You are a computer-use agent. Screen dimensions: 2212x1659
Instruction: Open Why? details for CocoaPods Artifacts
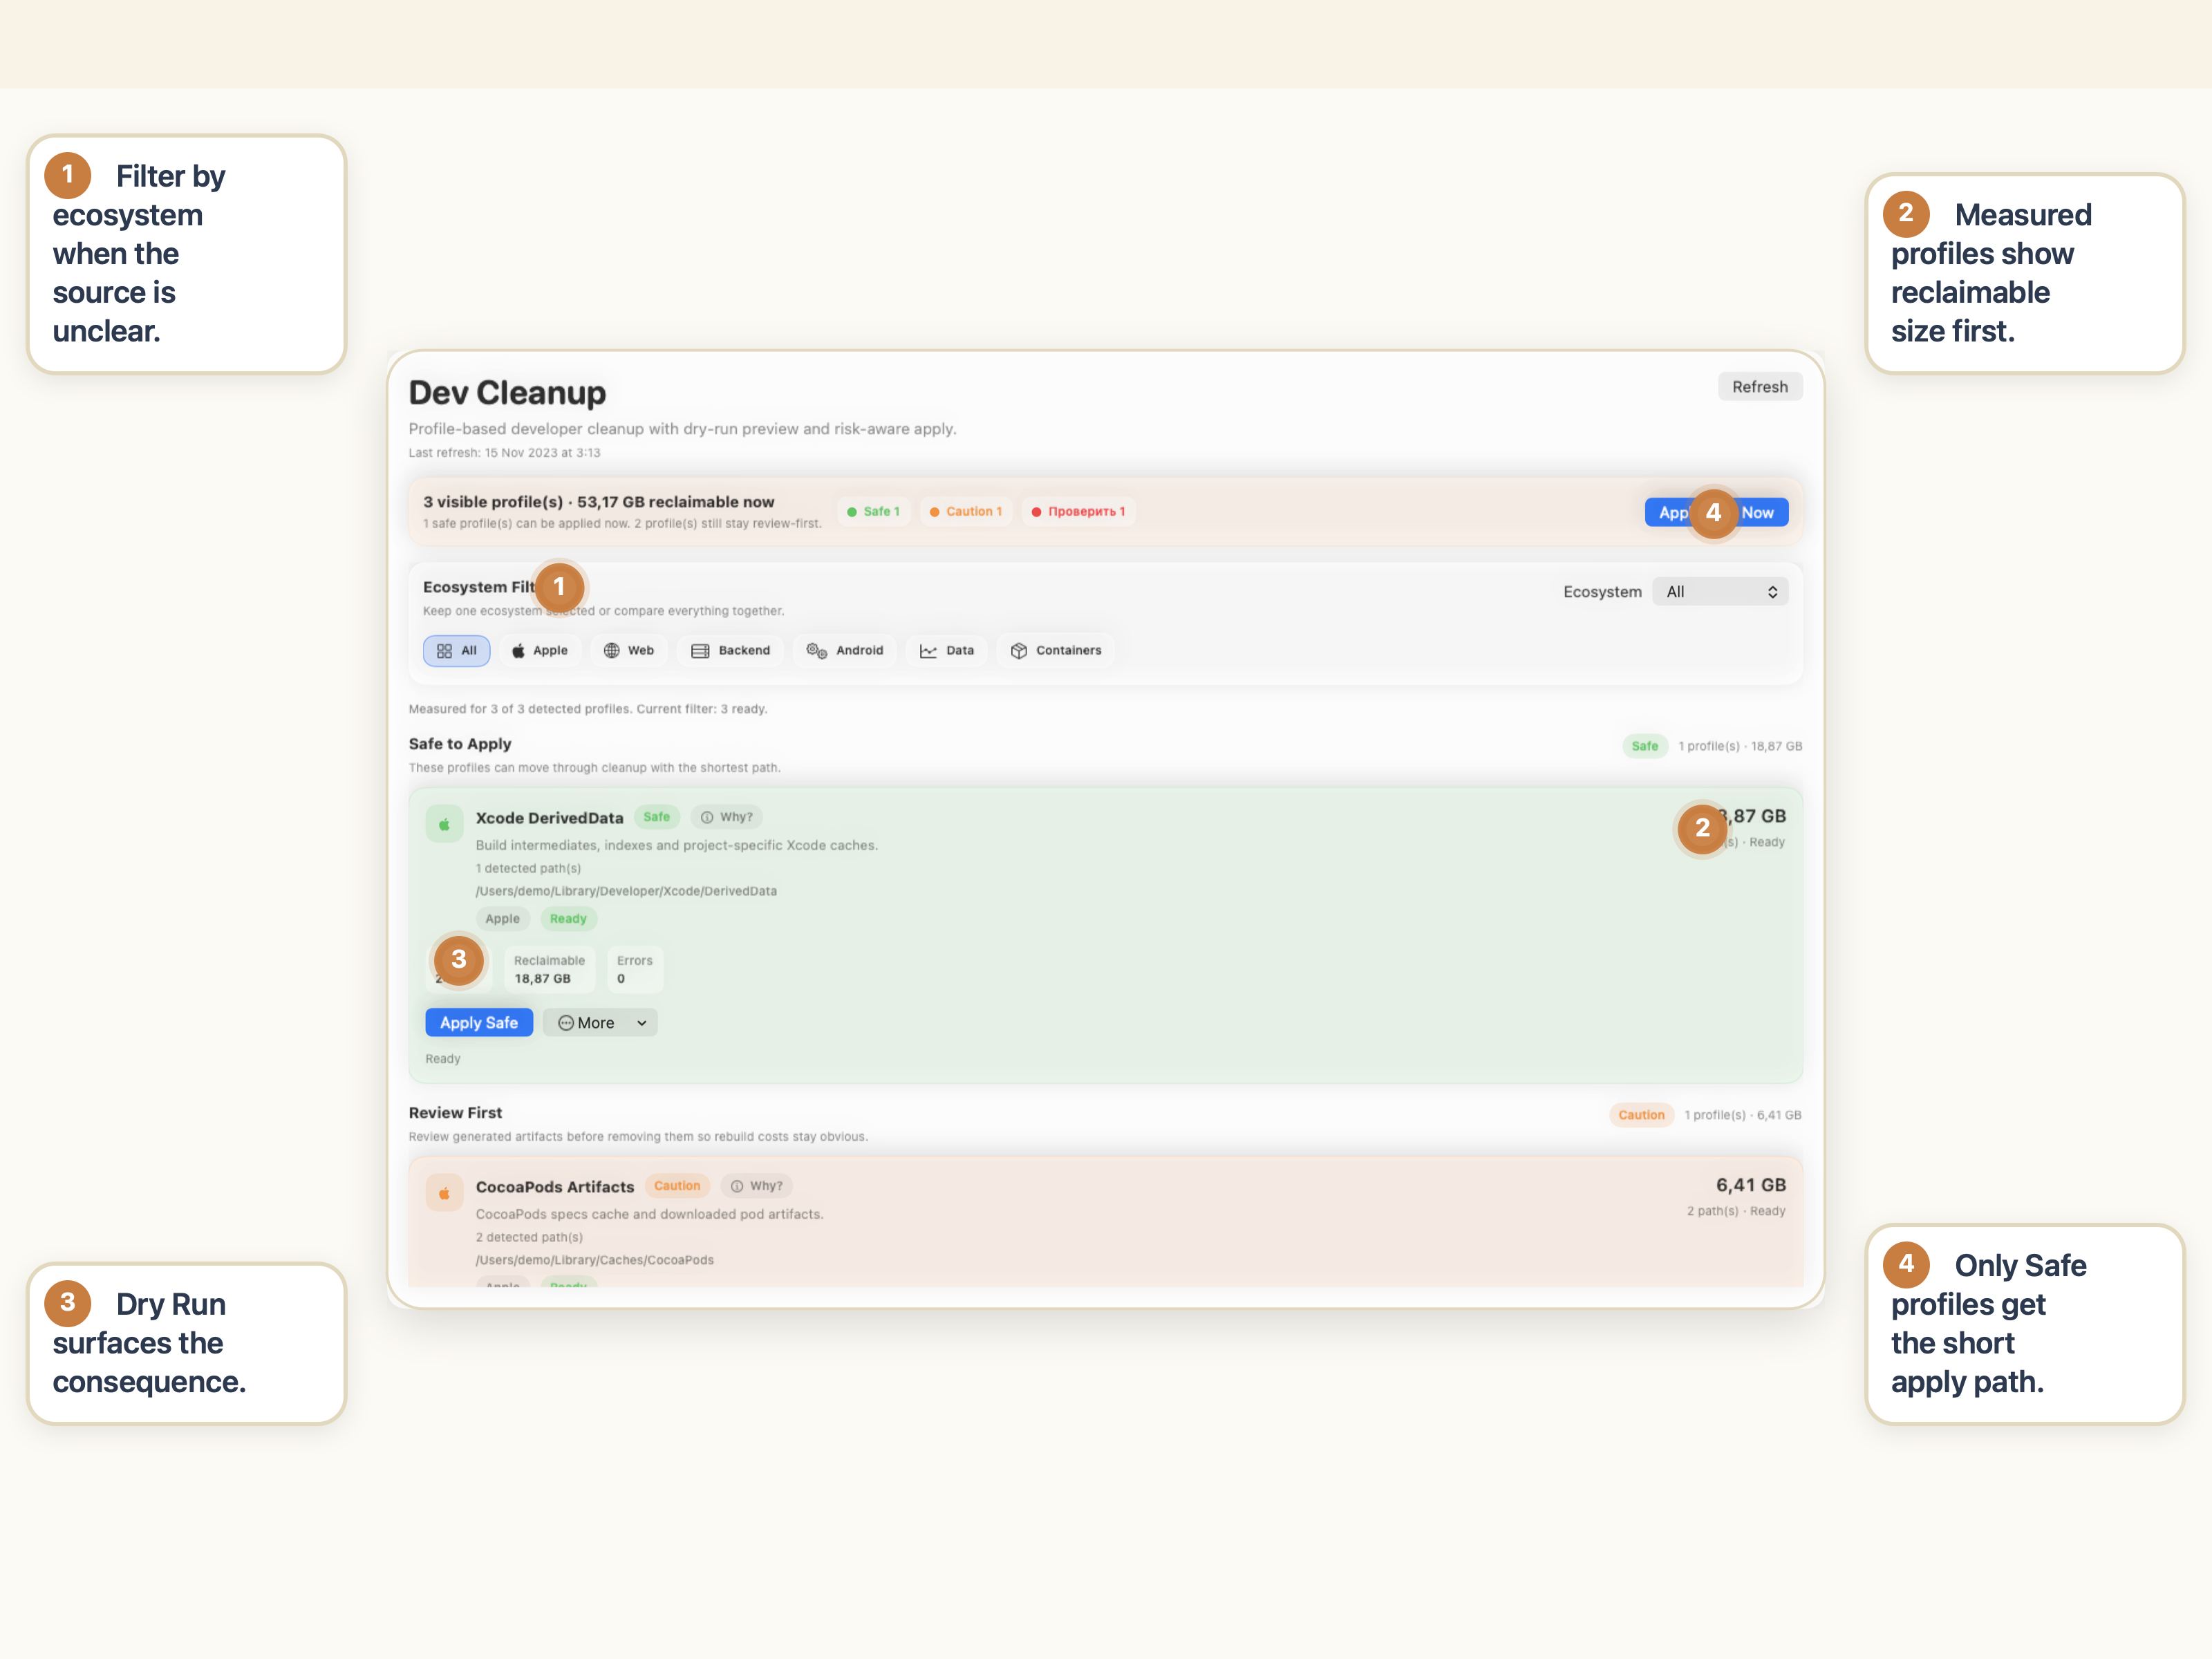[x=756, y=1185]
